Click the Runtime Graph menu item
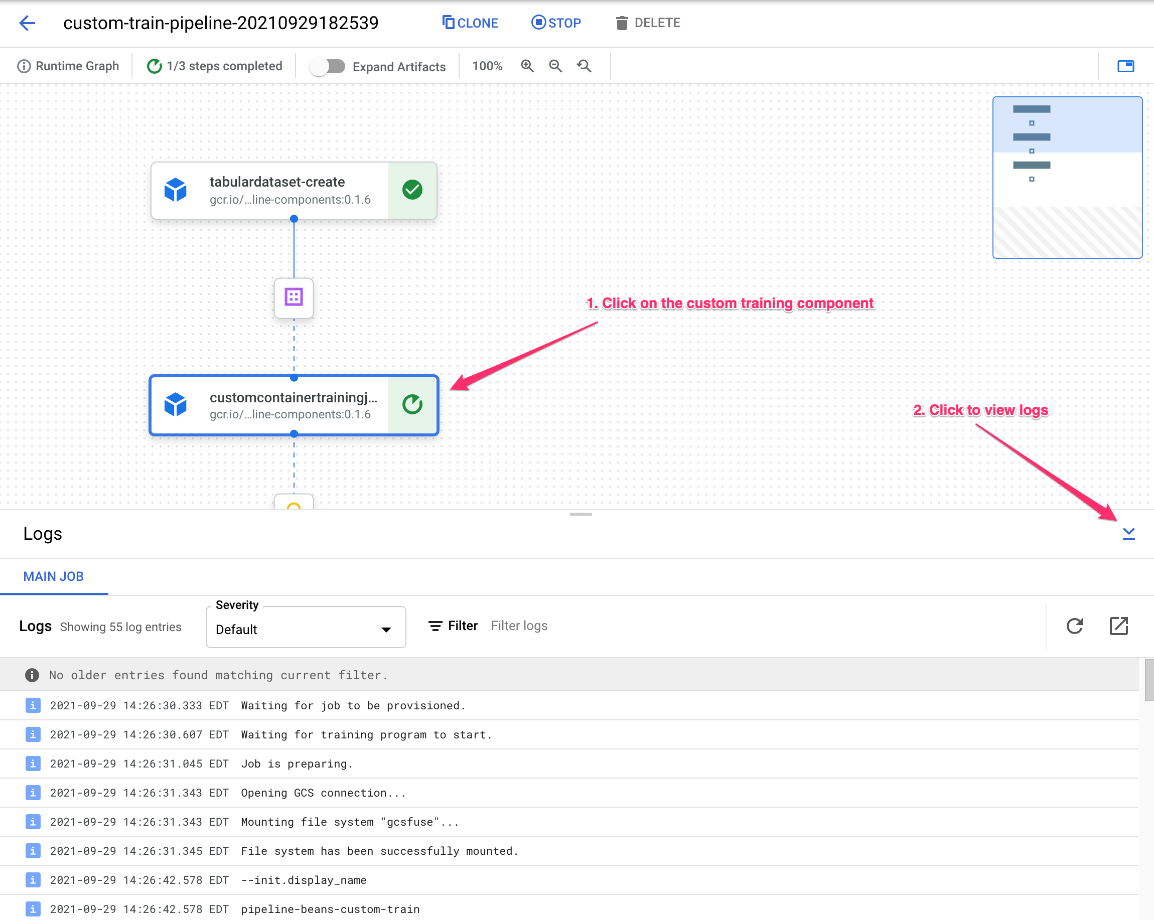 (78, 66)
